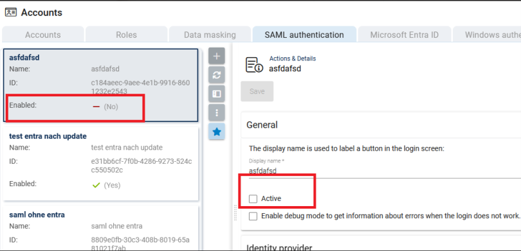Enable the debug mode checkbox
The image size is (521, 251).
click(x=253, y=216)
